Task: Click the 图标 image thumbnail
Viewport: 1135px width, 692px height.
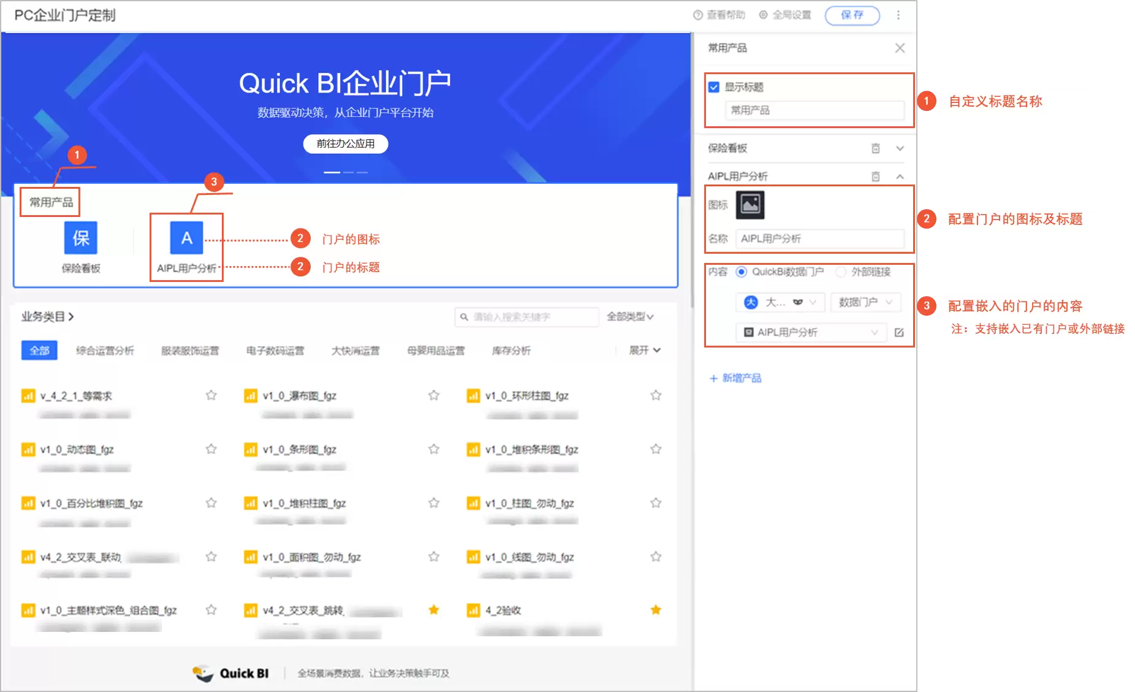Action: [x=750, y=205]
